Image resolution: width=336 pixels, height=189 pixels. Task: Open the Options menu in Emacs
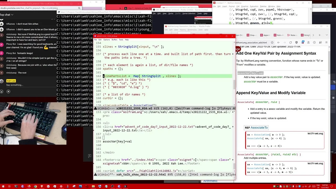pyautogui.click(x=106, y=40)
